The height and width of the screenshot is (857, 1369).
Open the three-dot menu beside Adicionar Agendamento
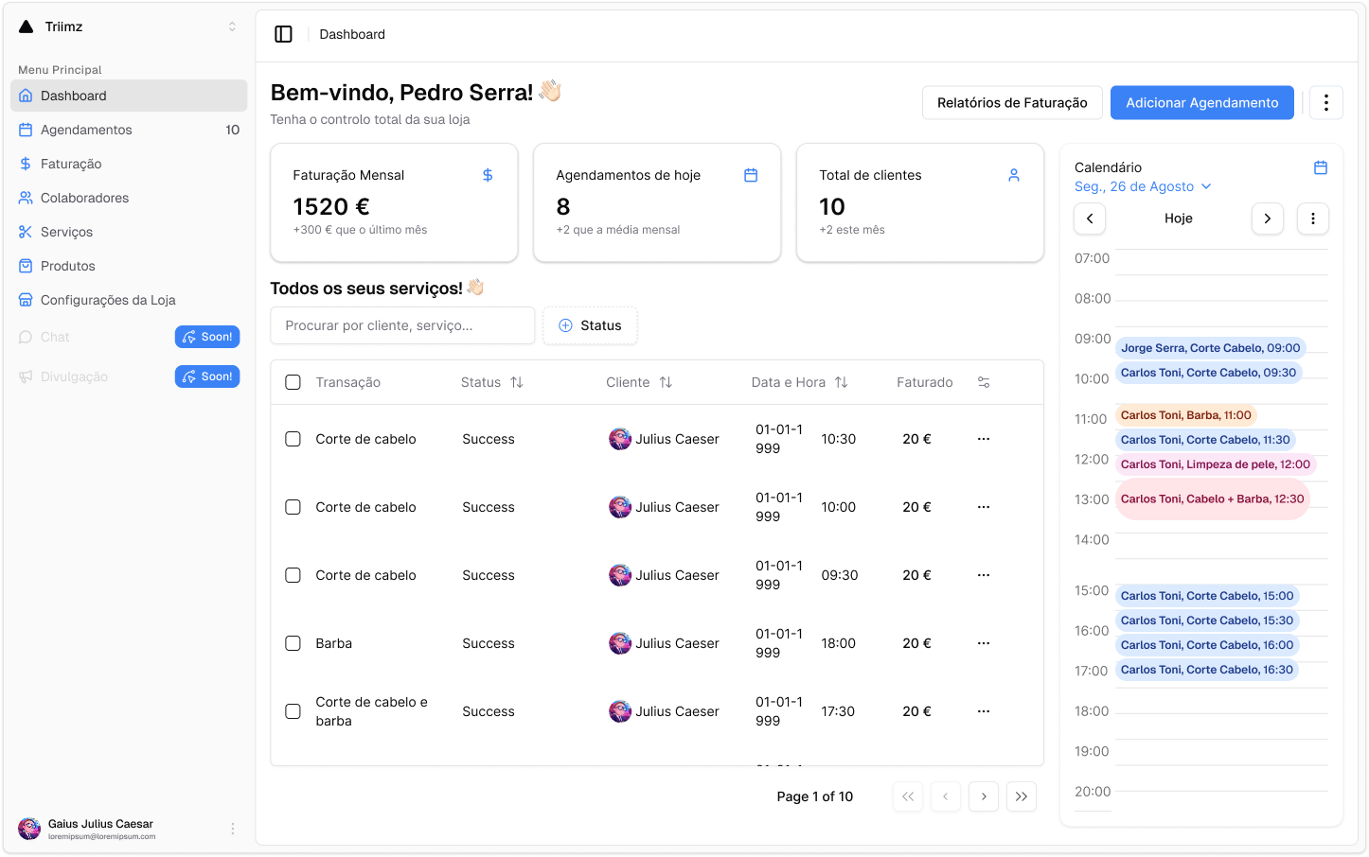tap(1325, 103)
